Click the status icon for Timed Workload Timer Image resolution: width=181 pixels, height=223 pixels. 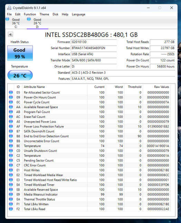click(11, 184)
